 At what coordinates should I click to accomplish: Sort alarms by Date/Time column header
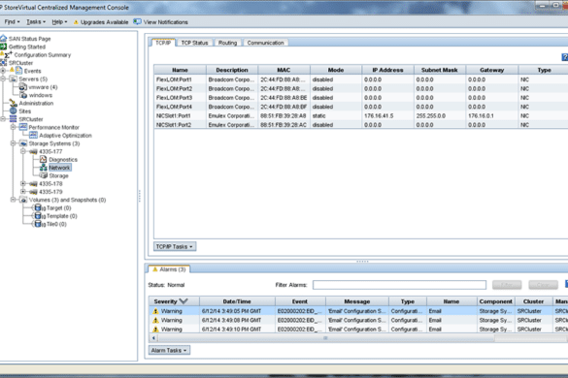(x=237, y=301)
